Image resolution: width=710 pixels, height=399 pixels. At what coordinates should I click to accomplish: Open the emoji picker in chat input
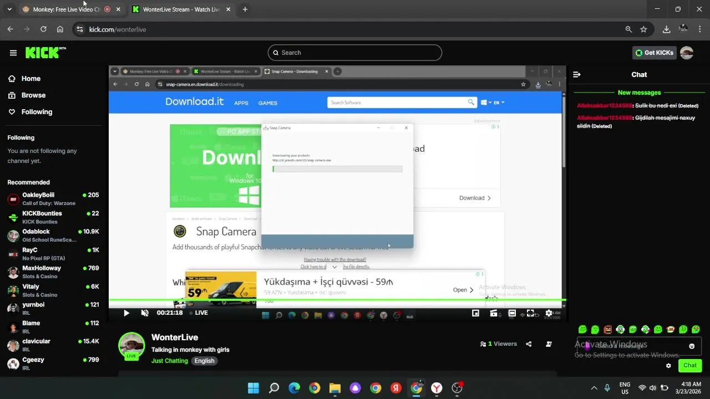pyautogui.click(x=692, y=346)
